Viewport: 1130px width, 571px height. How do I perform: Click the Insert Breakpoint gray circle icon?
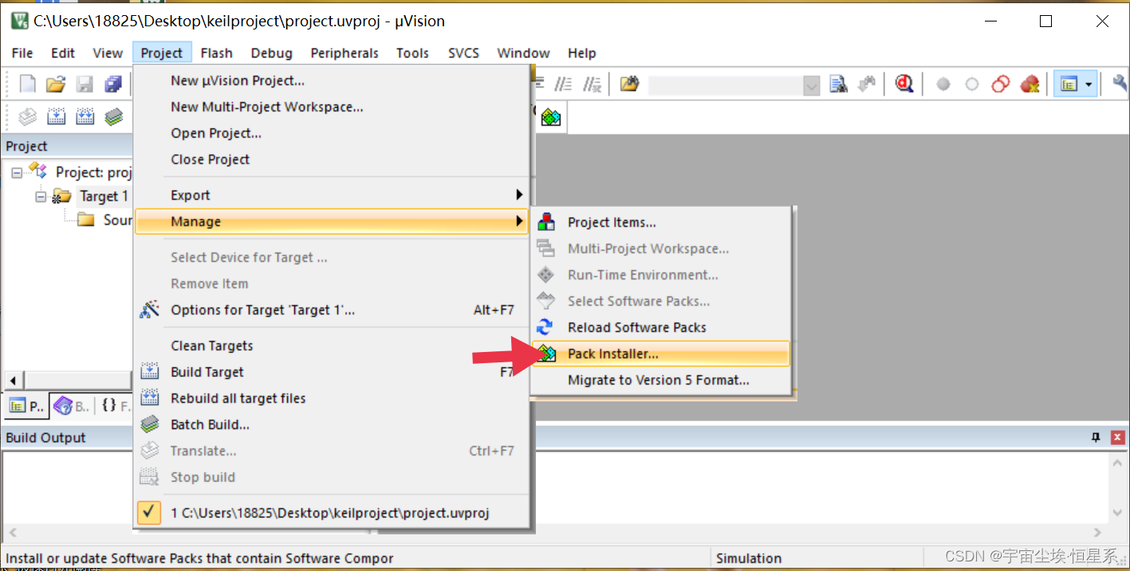click(x=943, y=84)
